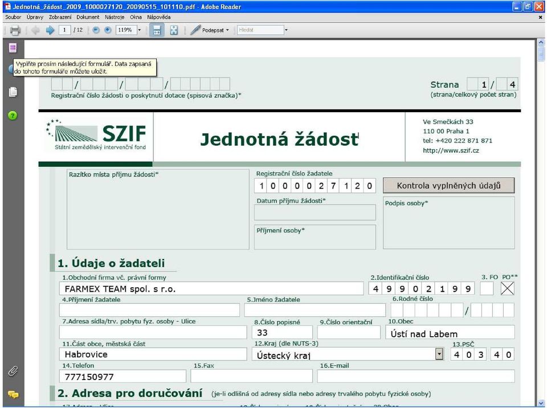Click the Obchodní firma field with FARMEX TEAM

pyautogui.click(x=211, y=289)
